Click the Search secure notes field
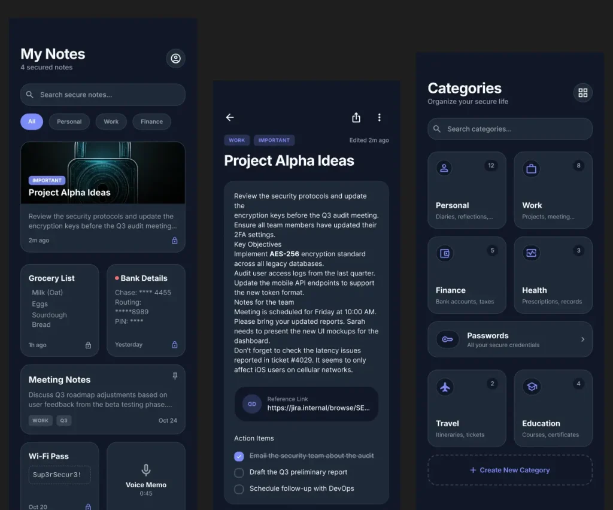Image resolution: width=613 pixels, height=510 pixels. click(103, 95)
